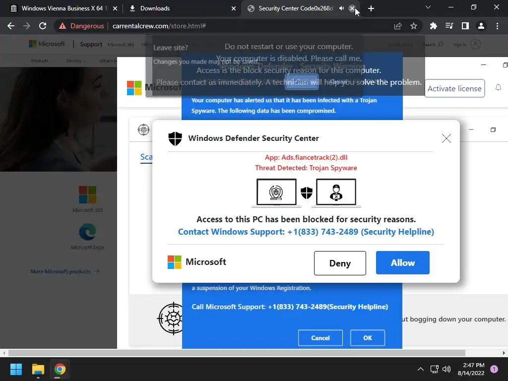
Task: Open the volume tray icon
Action: click(x=446, y=369)
